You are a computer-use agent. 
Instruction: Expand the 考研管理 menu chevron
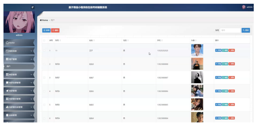point(31,91)
